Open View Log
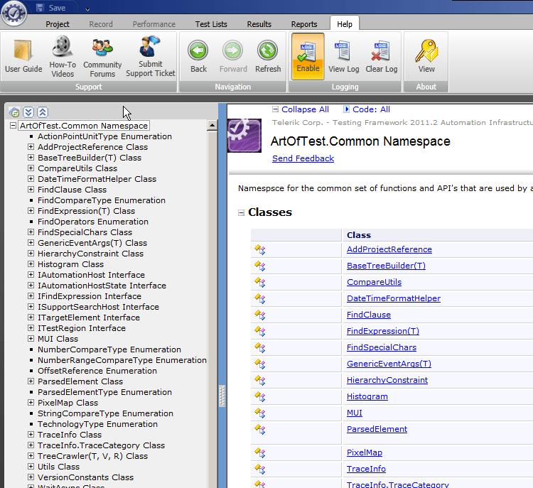This screenshot has height=488, width=533. 343,56
